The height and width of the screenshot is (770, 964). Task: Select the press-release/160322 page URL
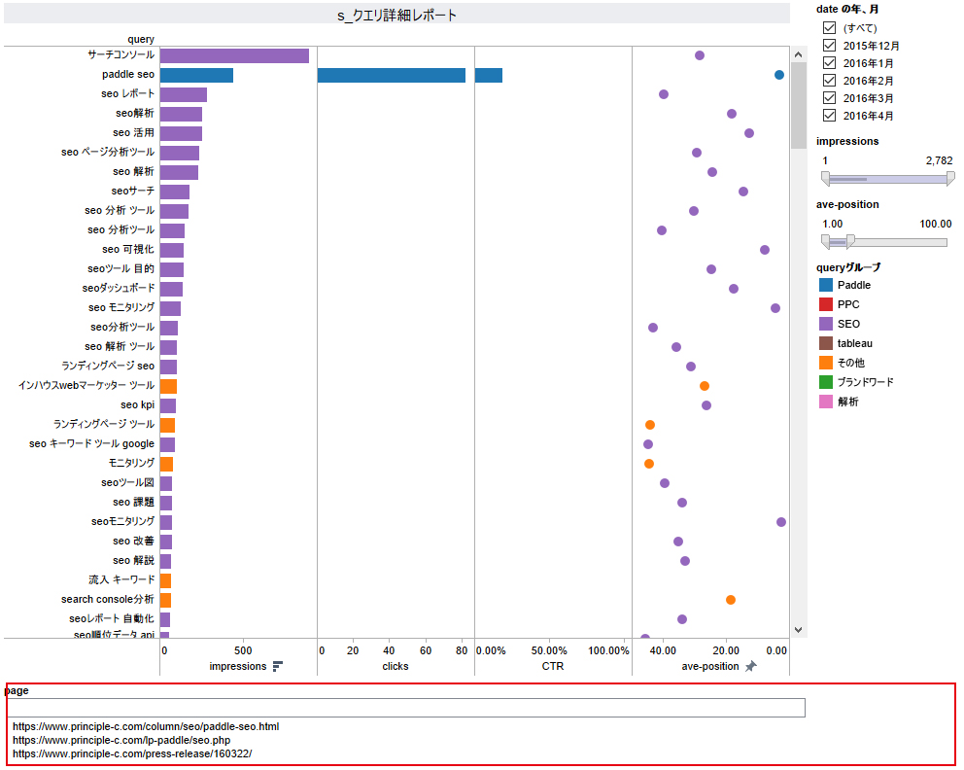(132, 753)
